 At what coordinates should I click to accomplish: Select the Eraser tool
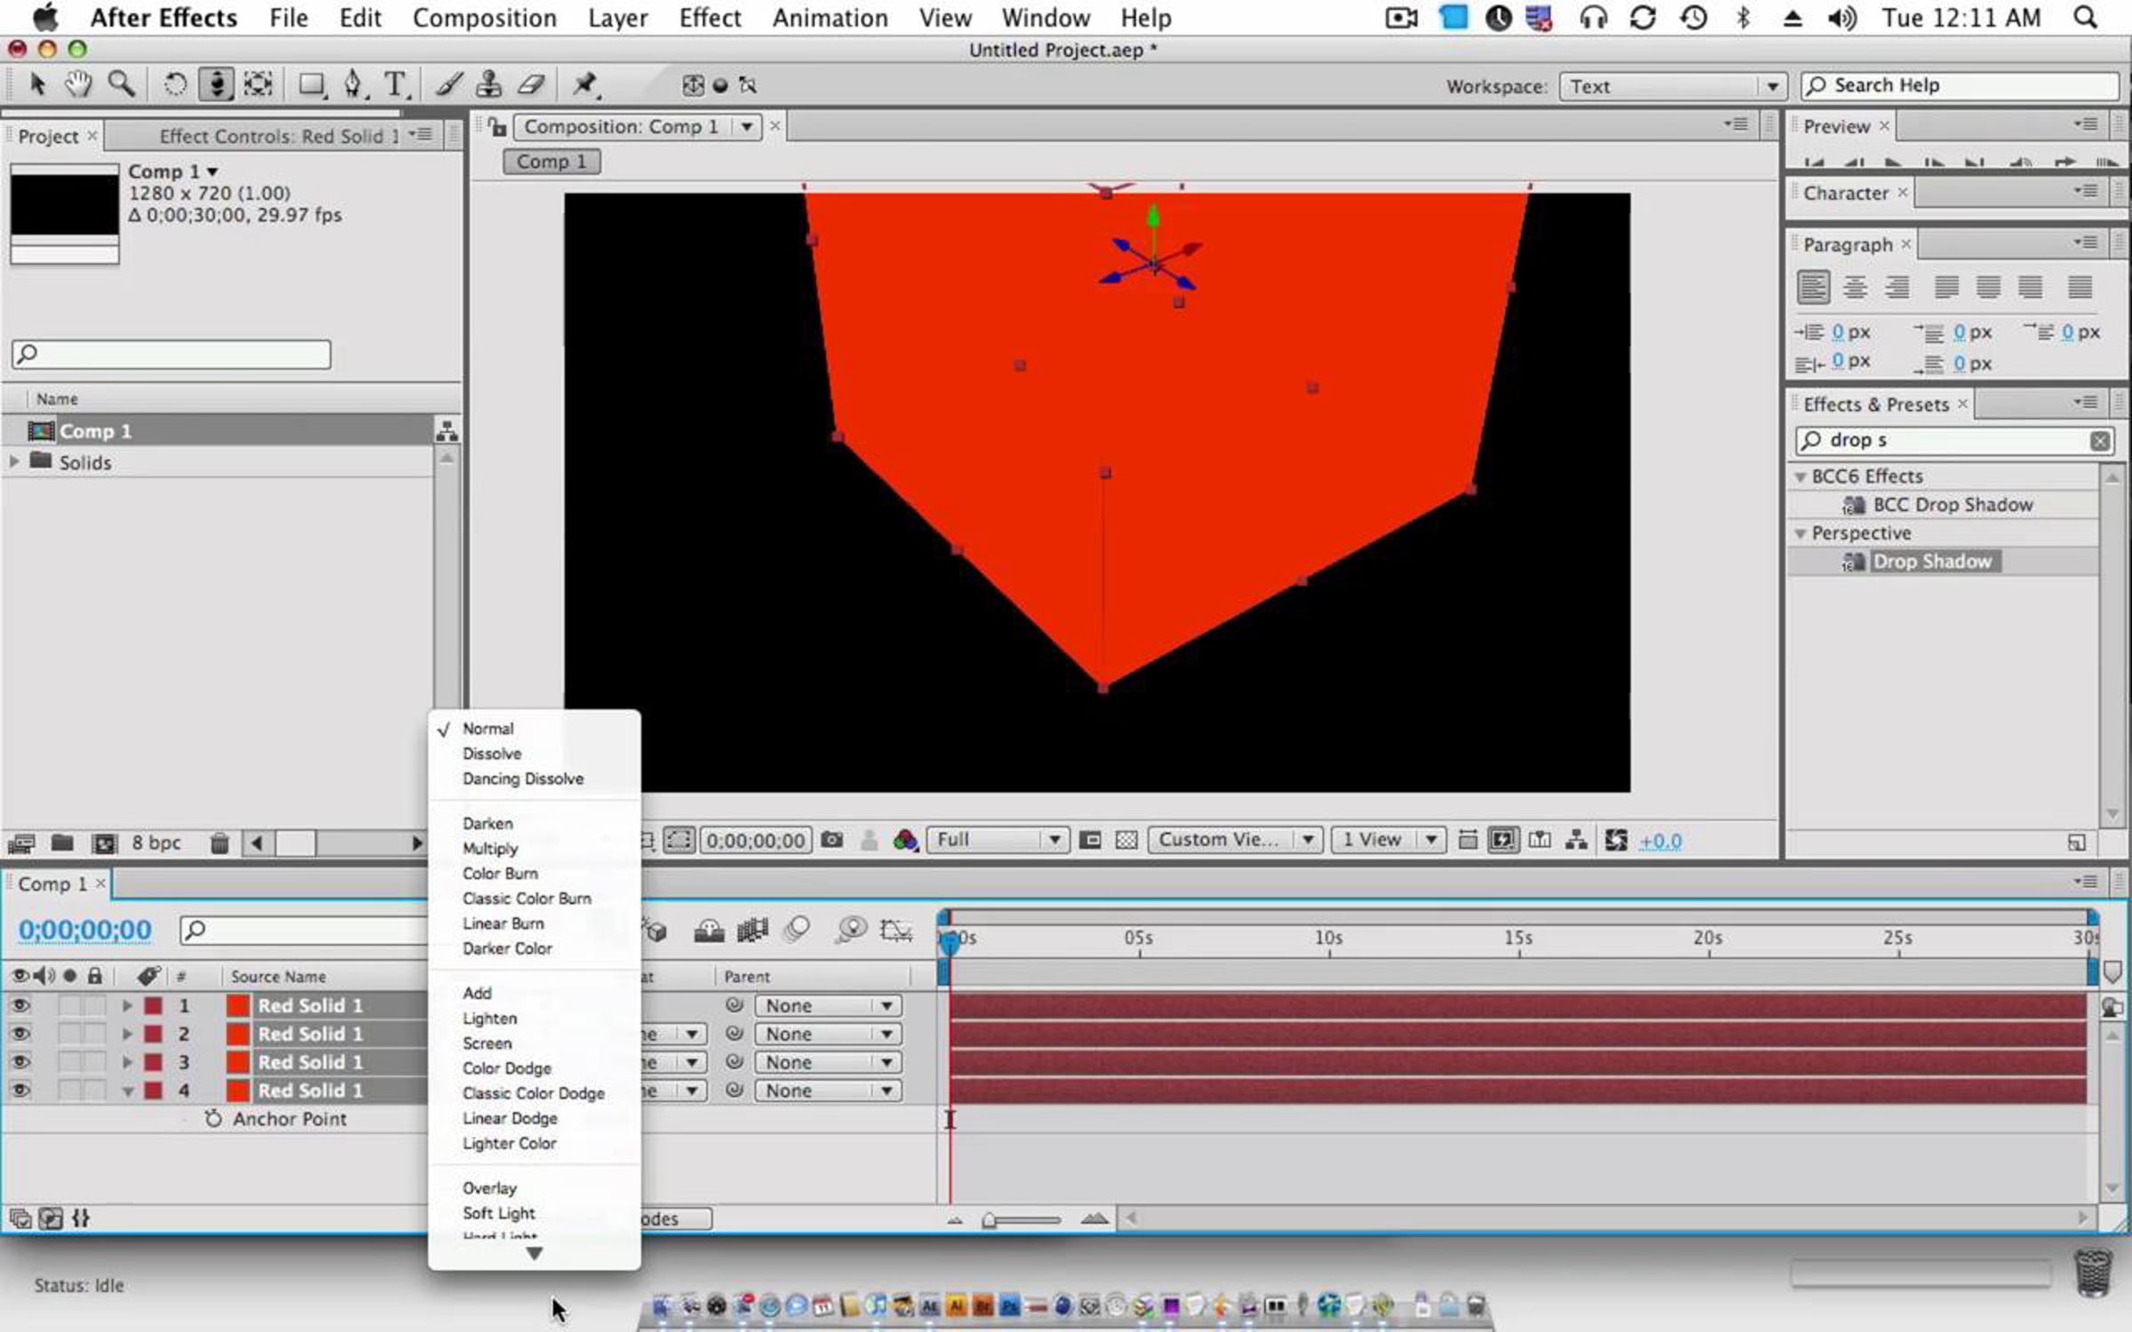click(531, 85)
